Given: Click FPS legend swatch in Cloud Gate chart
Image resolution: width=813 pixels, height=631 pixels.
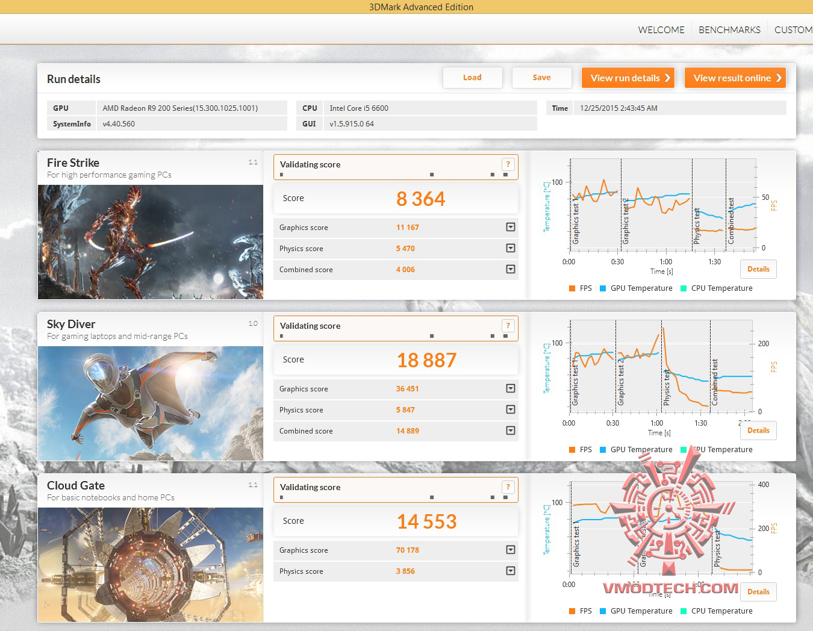Looking at the screenshot, I should [572, 611].
